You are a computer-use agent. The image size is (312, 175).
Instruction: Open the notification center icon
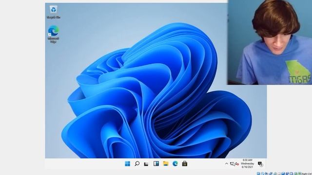(x=260, y=164)
